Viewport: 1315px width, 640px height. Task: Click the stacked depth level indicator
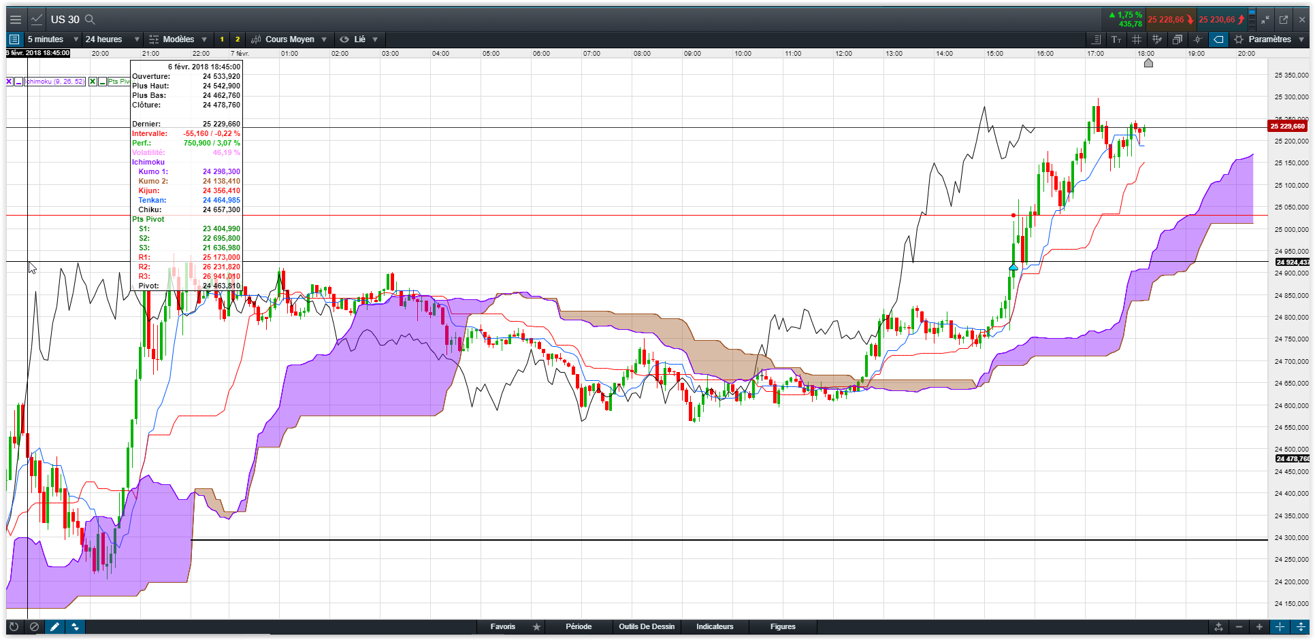click(x=1252, y=20)
